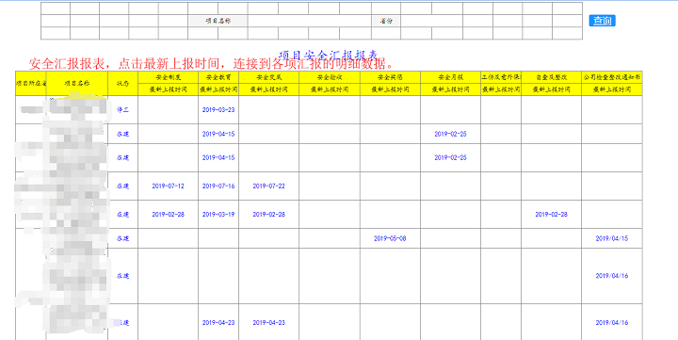Screen dimensions: 678x340
Task: Click the 安全月报 column header
Action: [x=450, y=77]
